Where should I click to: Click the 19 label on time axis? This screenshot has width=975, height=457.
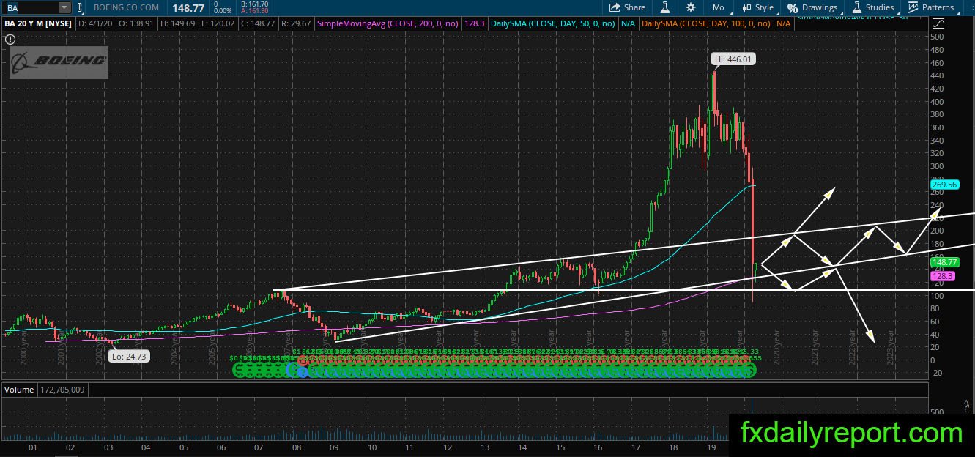[711, 447]
